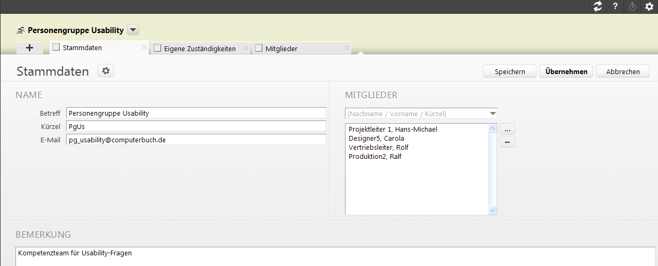Expand the Nachname / Vorname / Kürzel combo box
Screen dimensions: 658x266
[492, 114]
